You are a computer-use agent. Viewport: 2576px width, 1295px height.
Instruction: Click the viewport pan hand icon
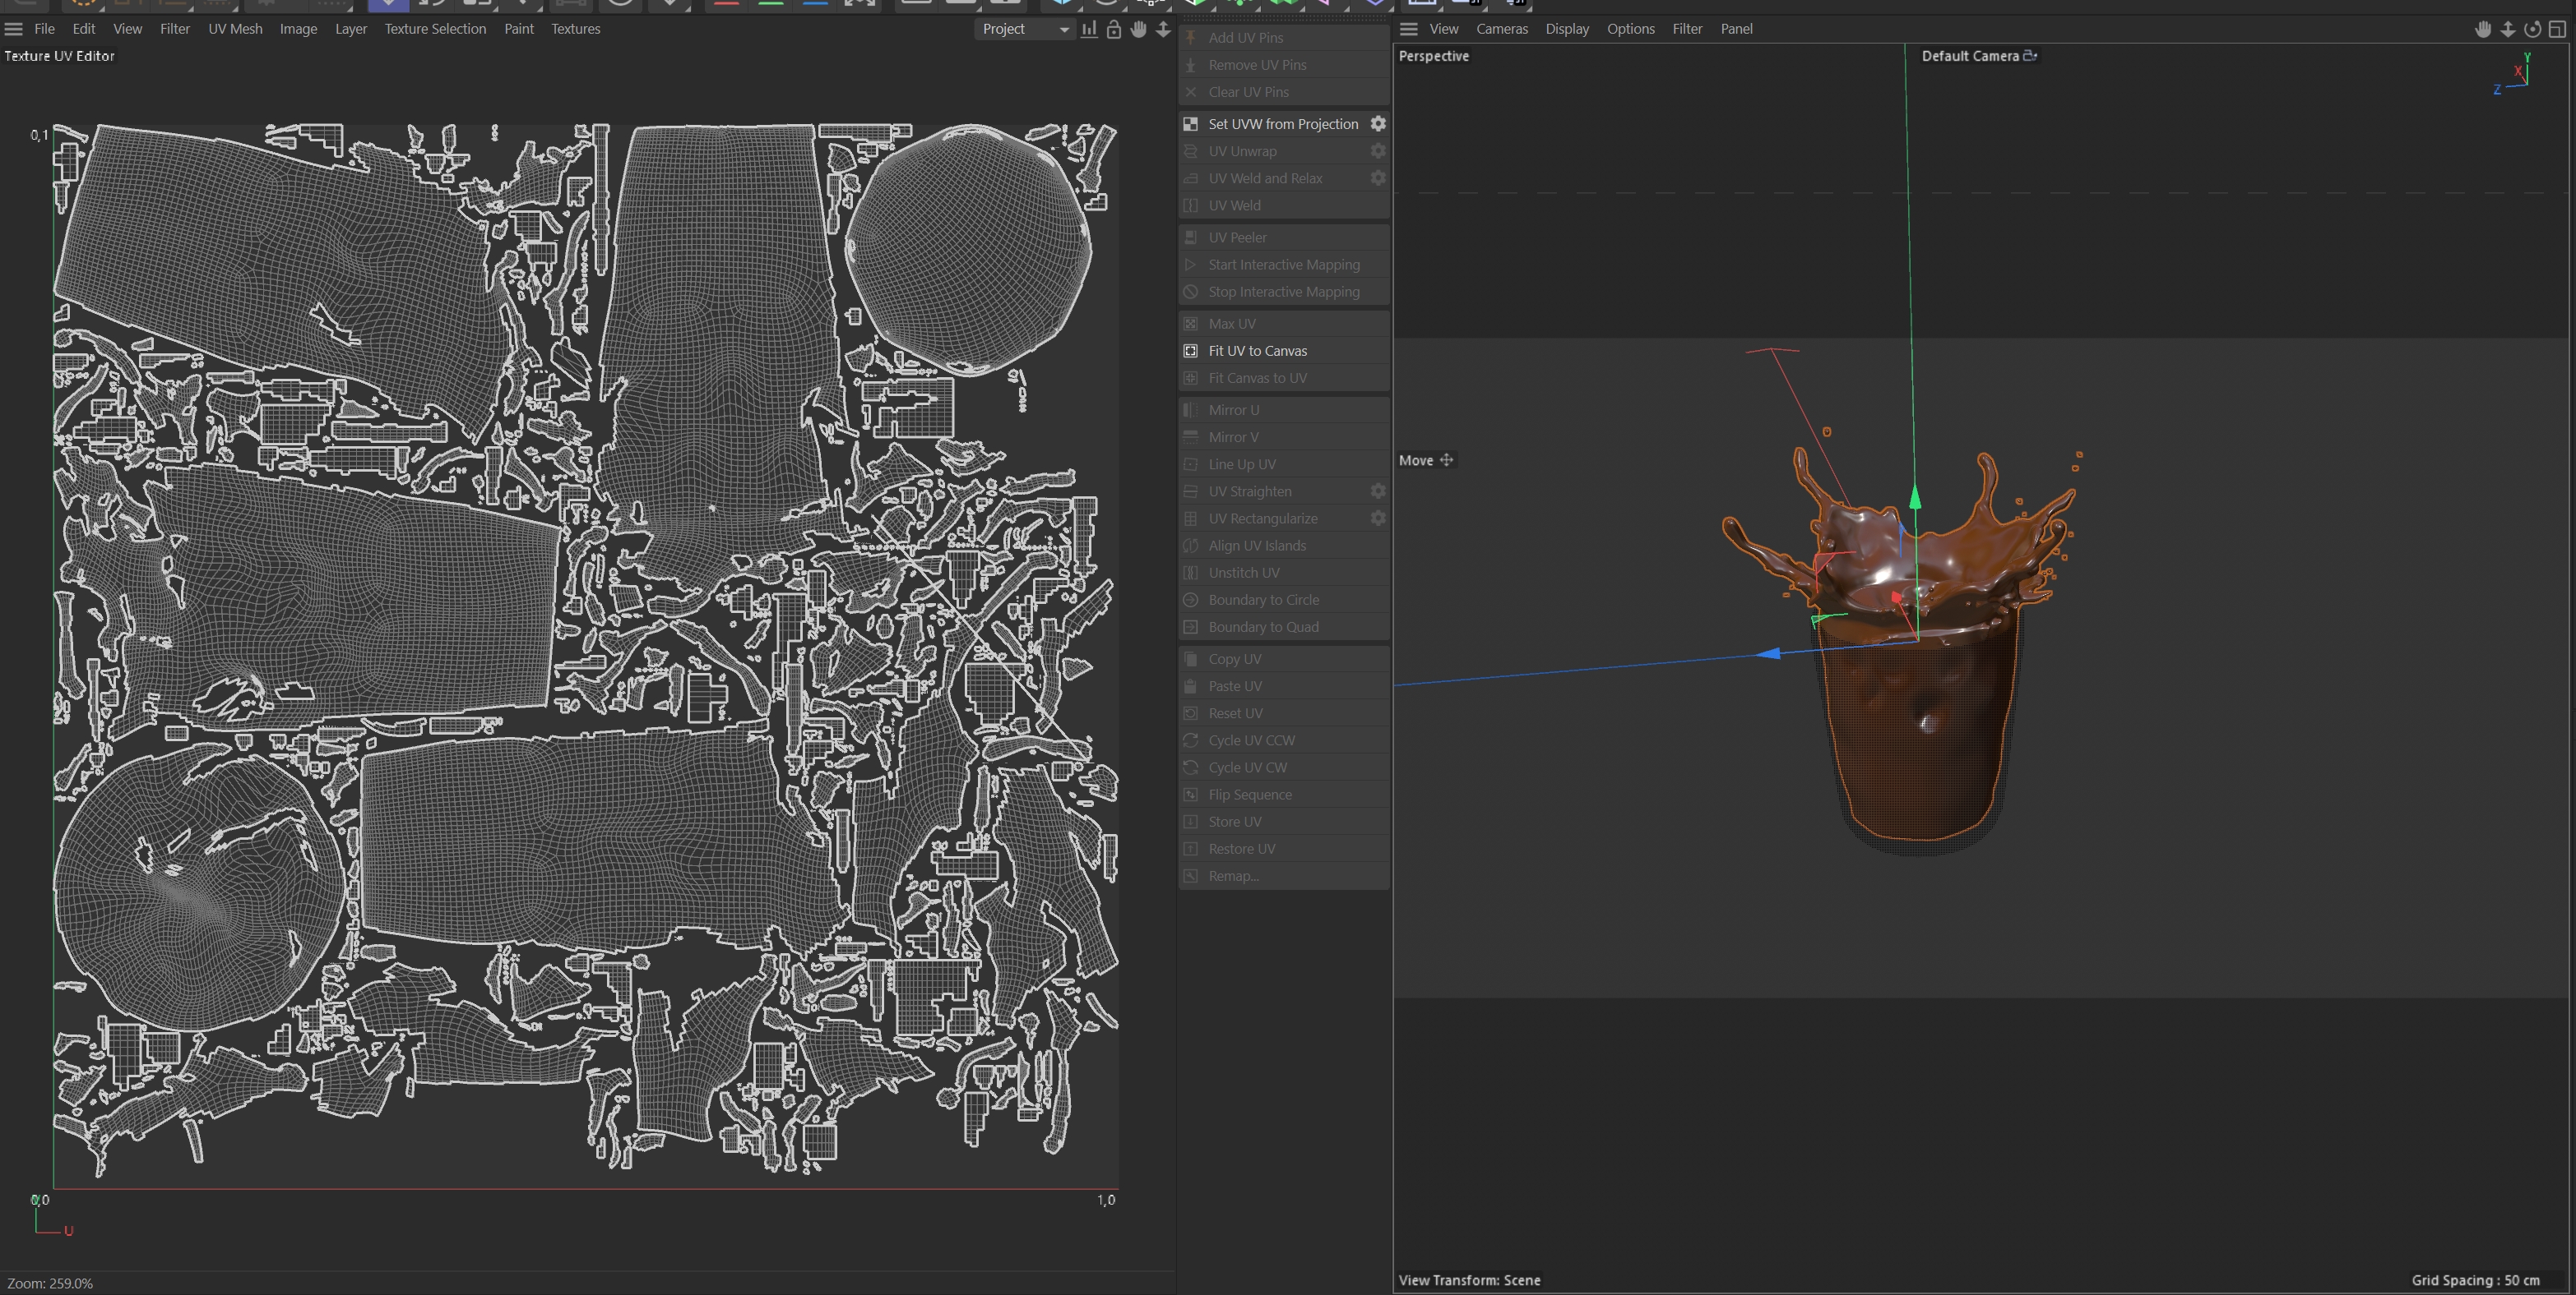2483,29
